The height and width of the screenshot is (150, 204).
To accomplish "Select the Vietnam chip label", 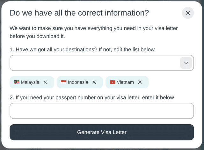I will tap(125, 82).
